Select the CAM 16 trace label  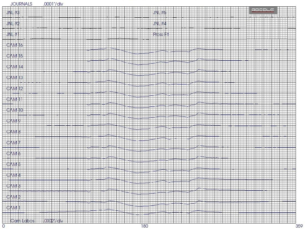[15, 45]
